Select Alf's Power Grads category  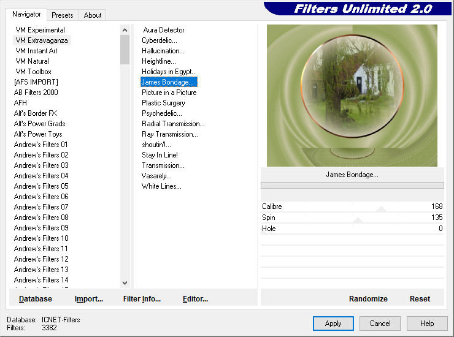(x=39, y=124)
